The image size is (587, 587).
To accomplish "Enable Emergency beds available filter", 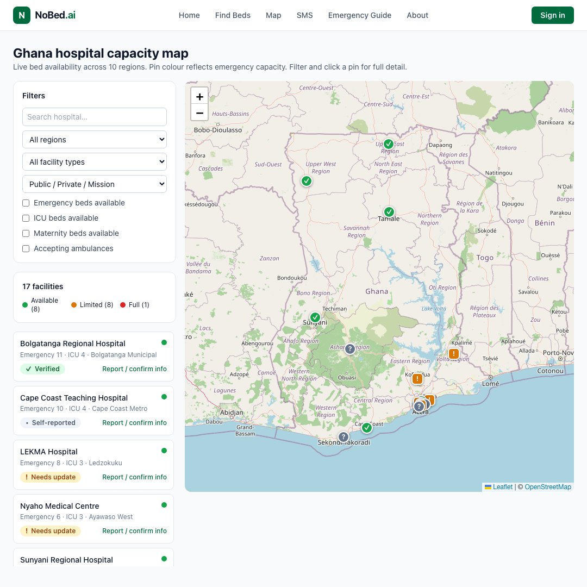I will (x=26, y=203).
